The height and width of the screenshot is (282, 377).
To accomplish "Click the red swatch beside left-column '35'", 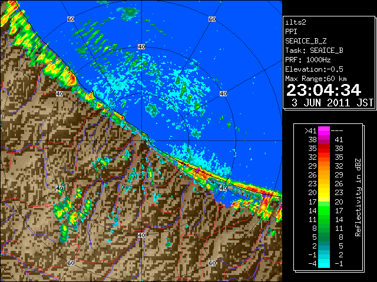I will pyautogui.click(x=324, y=149).
